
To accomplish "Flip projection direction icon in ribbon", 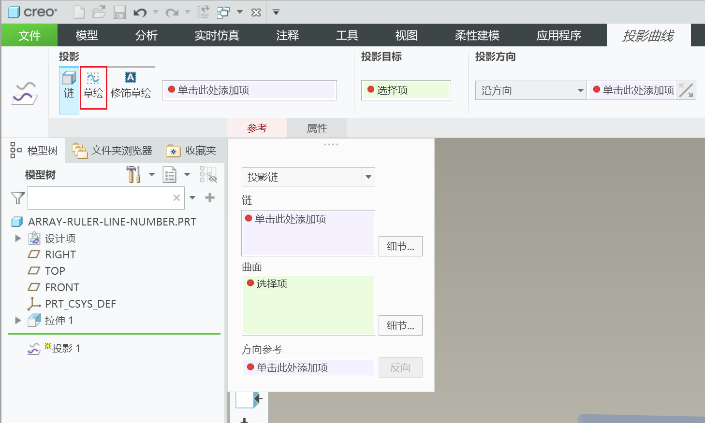I will coord(686,90).
